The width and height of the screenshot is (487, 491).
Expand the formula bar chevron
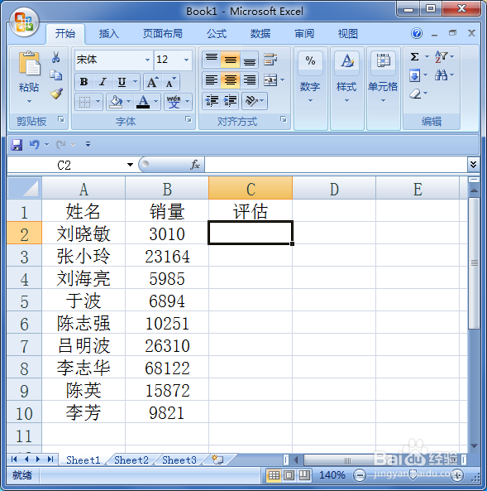pos(473,164)
